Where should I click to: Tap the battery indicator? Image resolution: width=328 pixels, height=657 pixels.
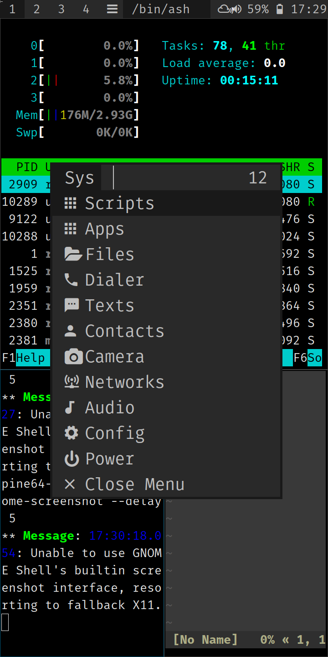pyautogui.click(x=278, y=8)
